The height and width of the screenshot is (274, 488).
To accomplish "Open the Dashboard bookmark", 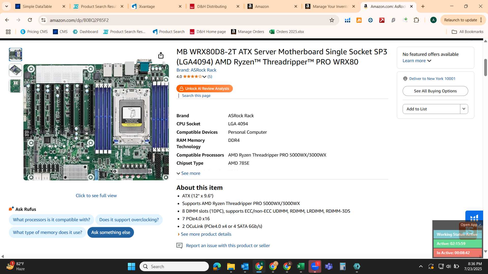I will point(85,32).
